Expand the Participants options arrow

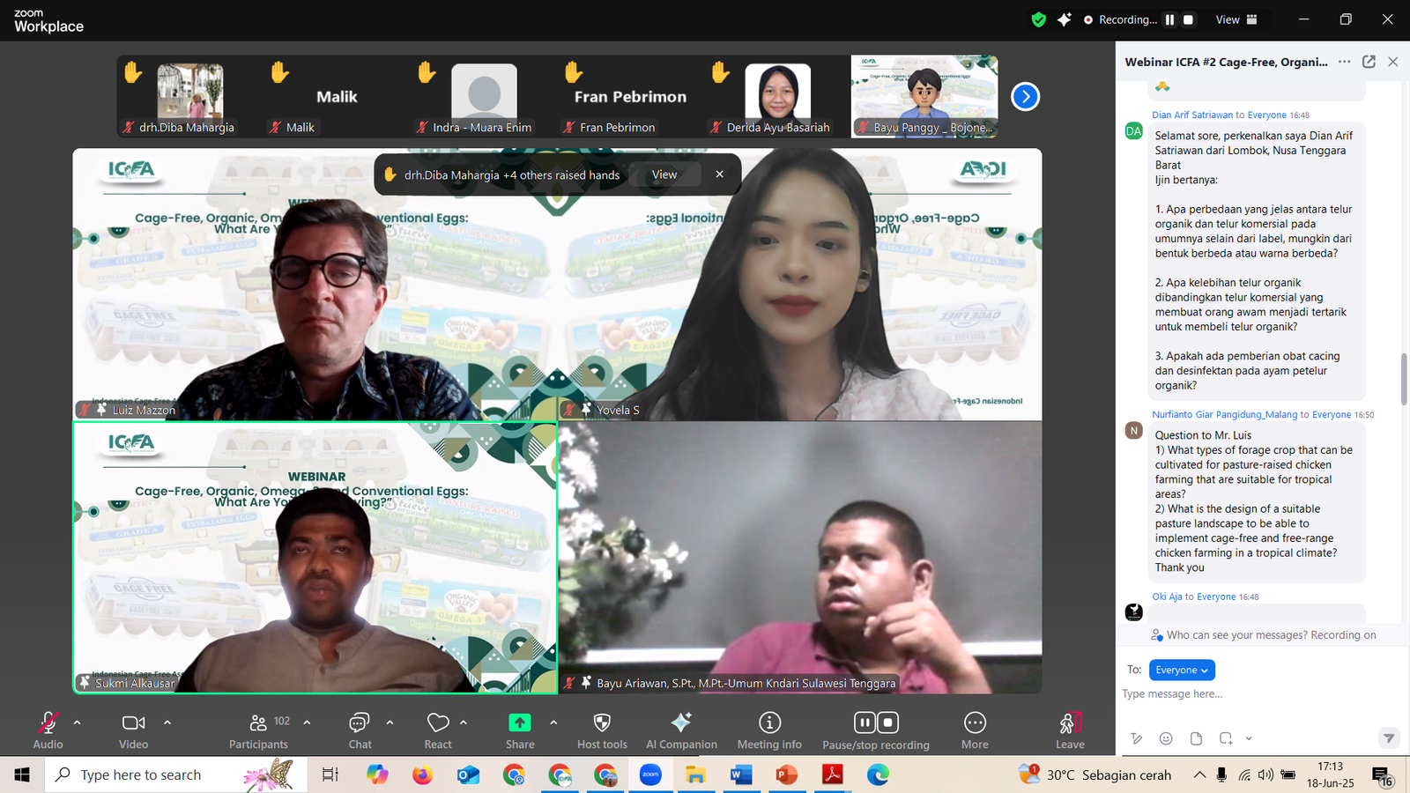(x=307, y=723)
